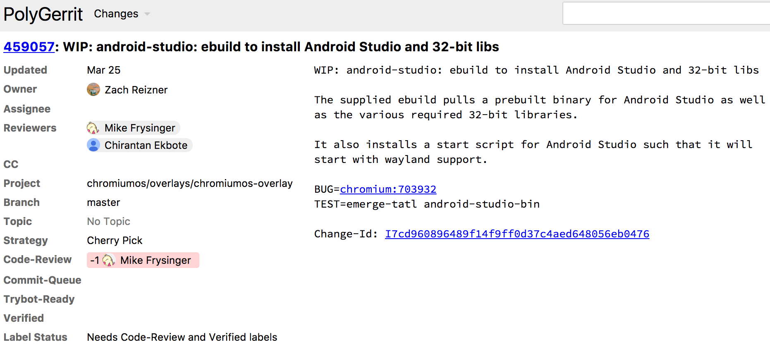Click the master branch value

tap(103, 203)
